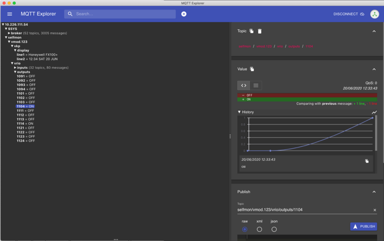Switch to the formatted list view
The width and height of the screenshot is (384, 241).
pyautogui.click(x=256, y=85)
